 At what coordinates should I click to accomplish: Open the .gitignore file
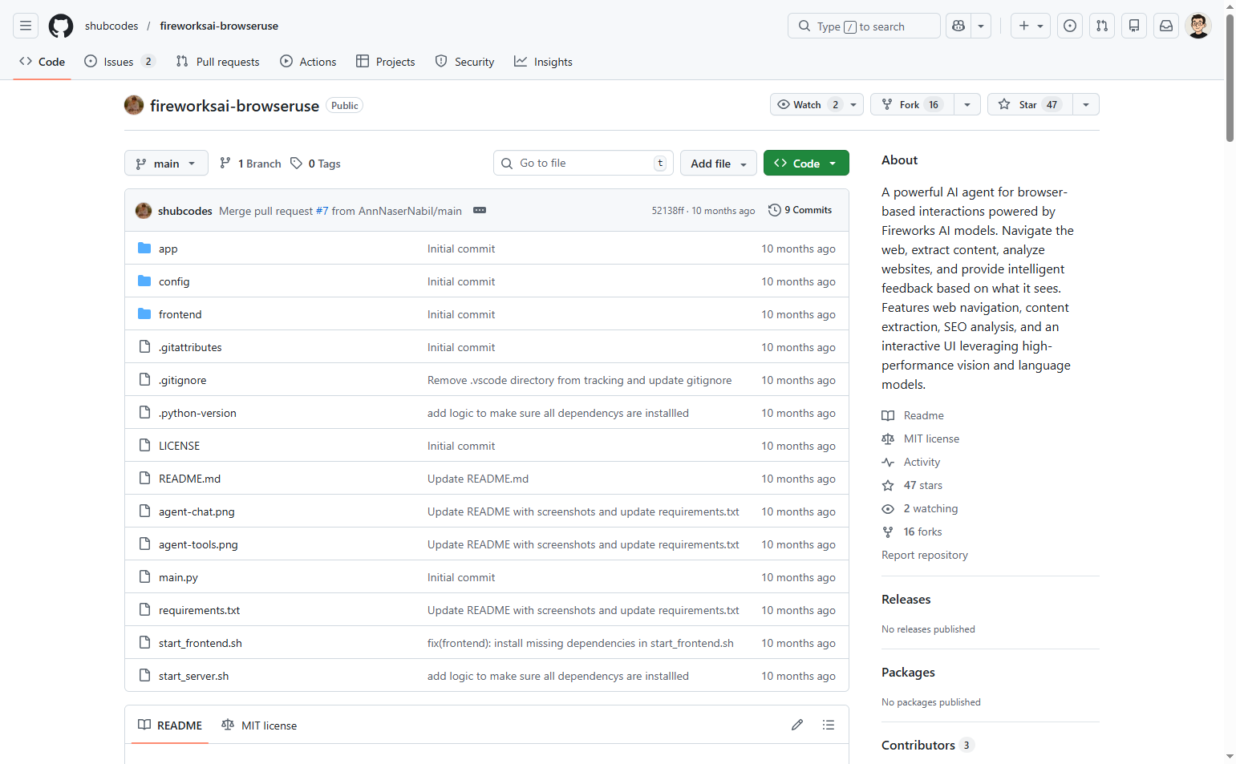(183, 380)
